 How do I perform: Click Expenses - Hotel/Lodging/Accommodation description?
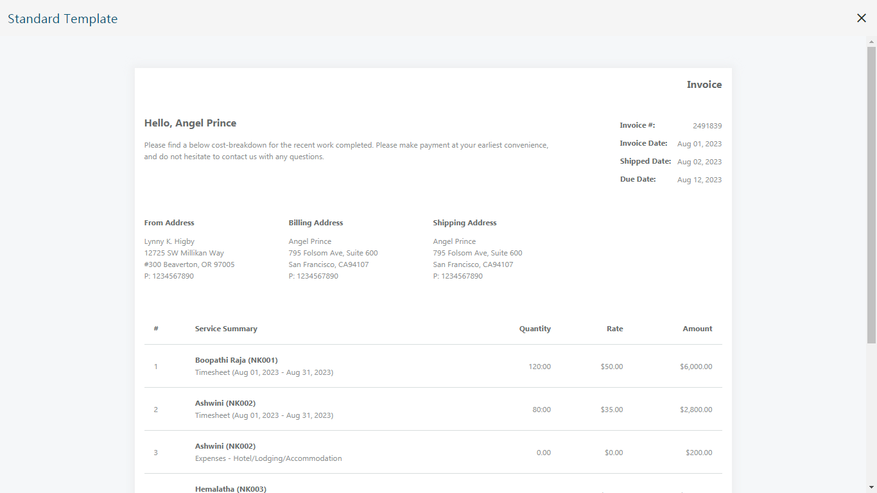pyautogui.click(x=268, y=458)
